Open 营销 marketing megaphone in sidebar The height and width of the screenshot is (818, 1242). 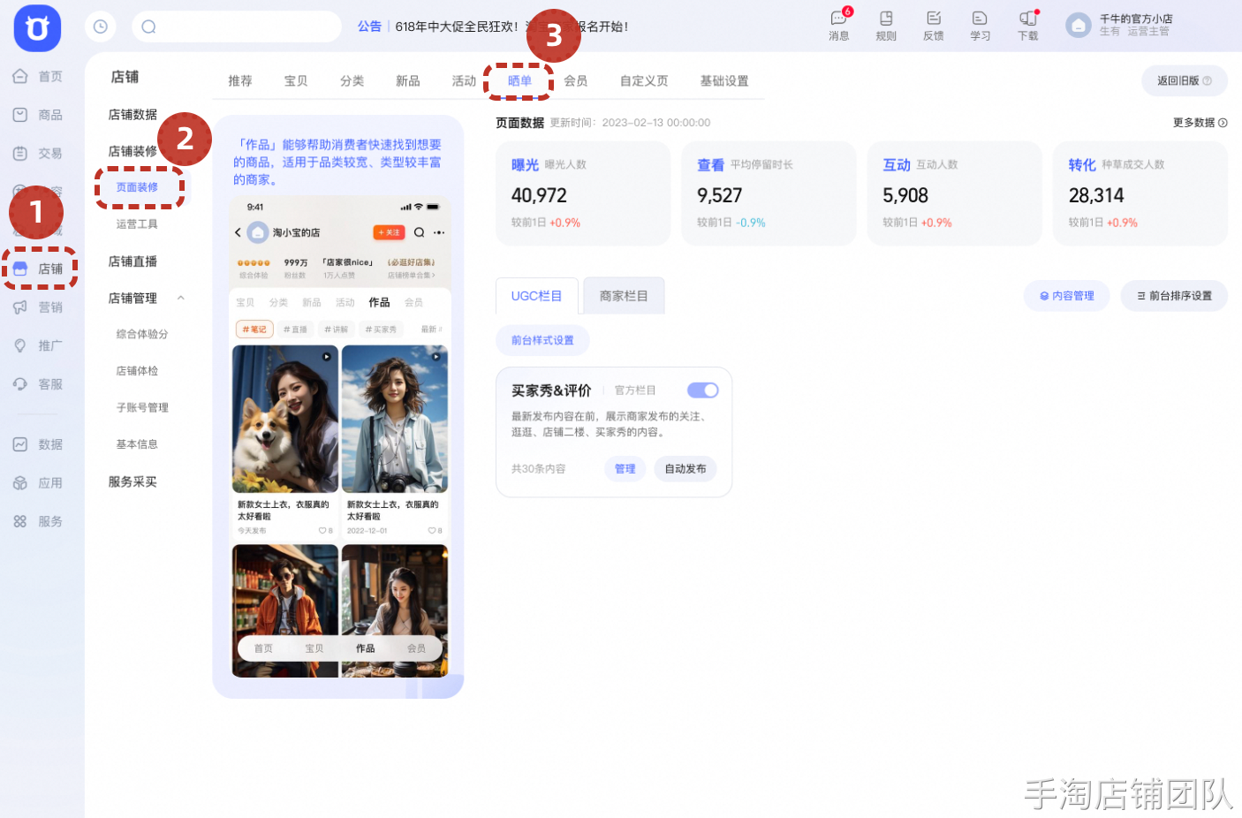[20, 307]
